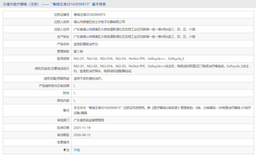Screen dimensions: 256x156
Task: Click the page title 境内医疗器械（注册）基本信息
Action: (x=56, y=4)
